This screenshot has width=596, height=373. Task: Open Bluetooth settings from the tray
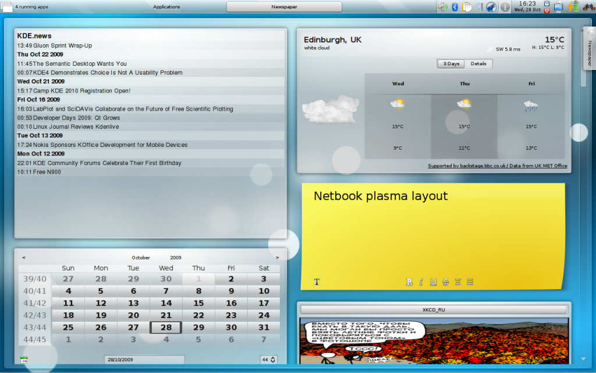point(455,6)
